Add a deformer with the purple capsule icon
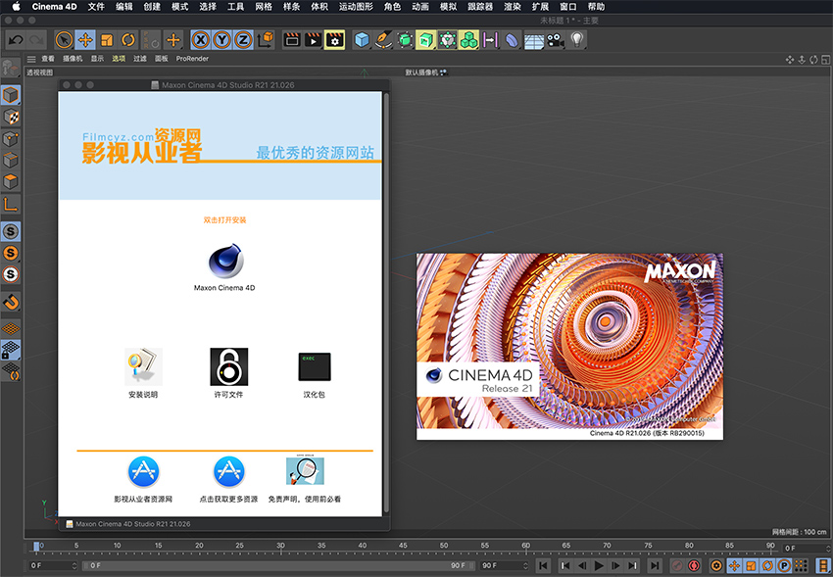 pos(513,40)
